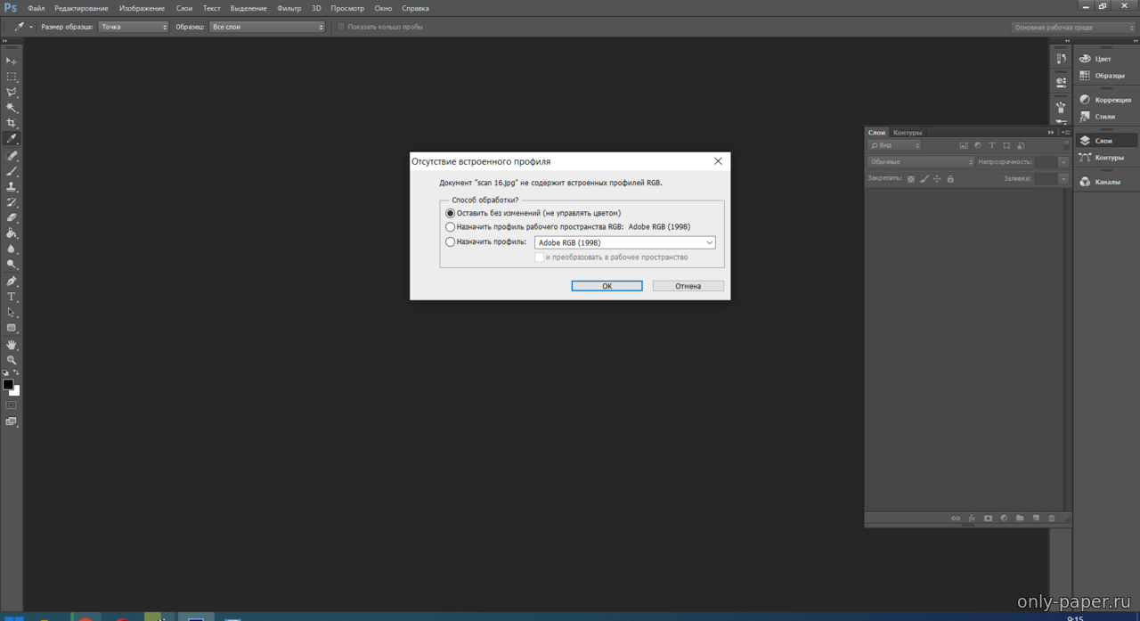Toggle lock position in Layers panel
This screenshot has width=1140, height=621.
tap(937, 179)
